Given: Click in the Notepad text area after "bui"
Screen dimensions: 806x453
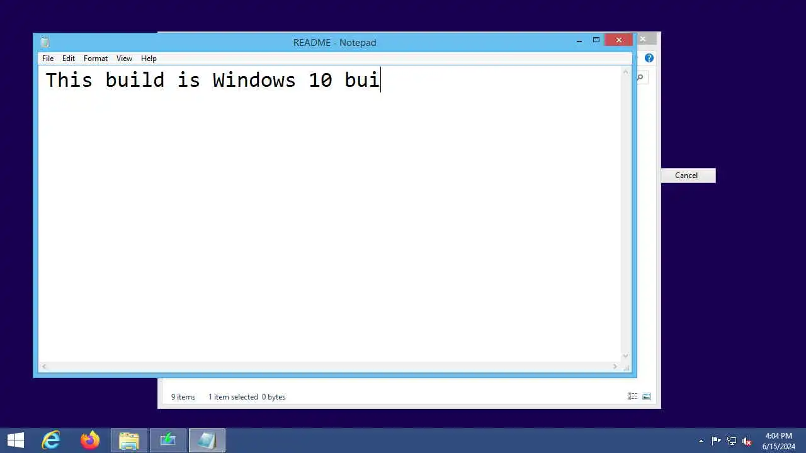Looking at the screenshot, I should (x=382, y=81).
